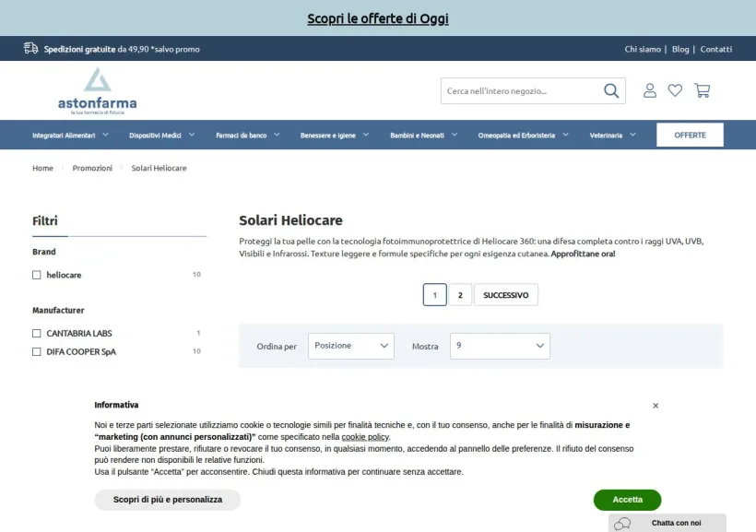This screenshot has height=532, width=756.
Task: Open the Blog link
Action: tap(680, 49)
